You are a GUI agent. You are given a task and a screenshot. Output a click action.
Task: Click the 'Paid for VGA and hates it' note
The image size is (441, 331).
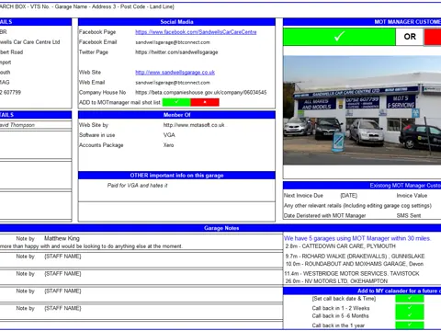tap(137, 186)
